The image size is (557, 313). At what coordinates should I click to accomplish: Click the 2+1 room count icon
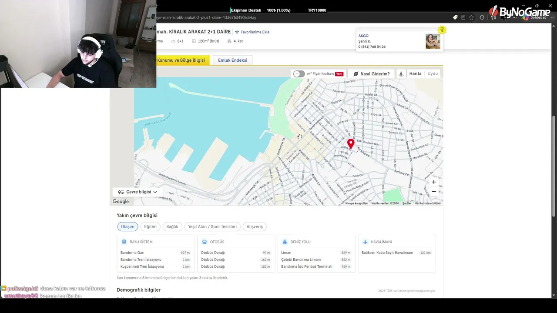173,41
